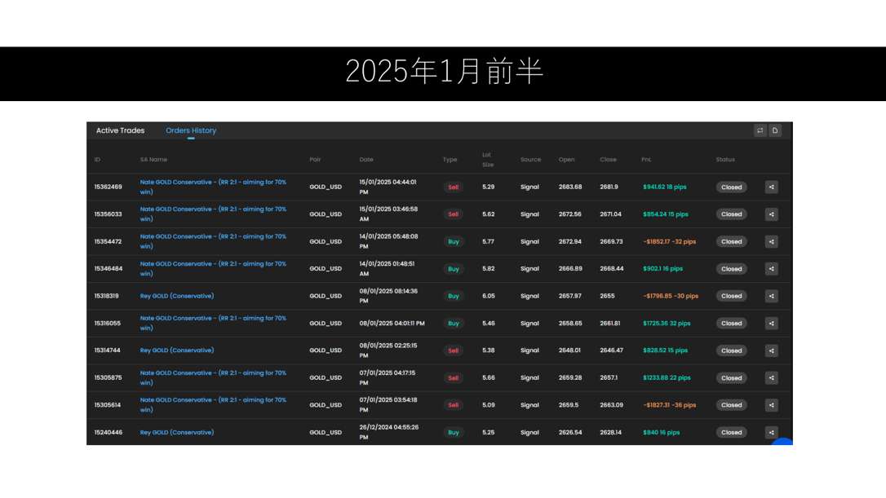The height and width of the screenshot is (498, 886).
Task: Hit the share icon for trade 15305875
Action: coord(771,378)
